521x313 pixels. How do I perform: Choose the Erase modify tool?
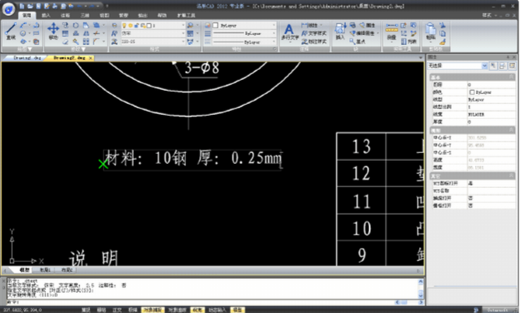click(65, 41)
